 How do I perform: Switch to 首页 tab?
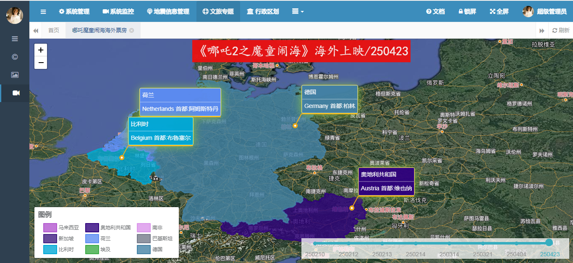pos(54,30)
